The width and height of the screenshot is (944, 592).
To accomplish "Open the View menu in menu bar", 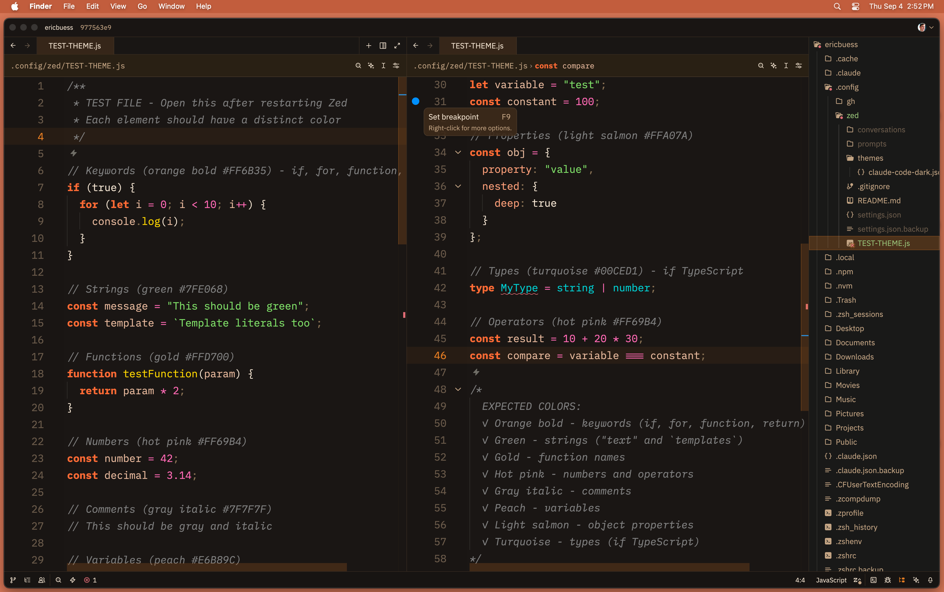I will pyautogui.click(x=118, y=6).
